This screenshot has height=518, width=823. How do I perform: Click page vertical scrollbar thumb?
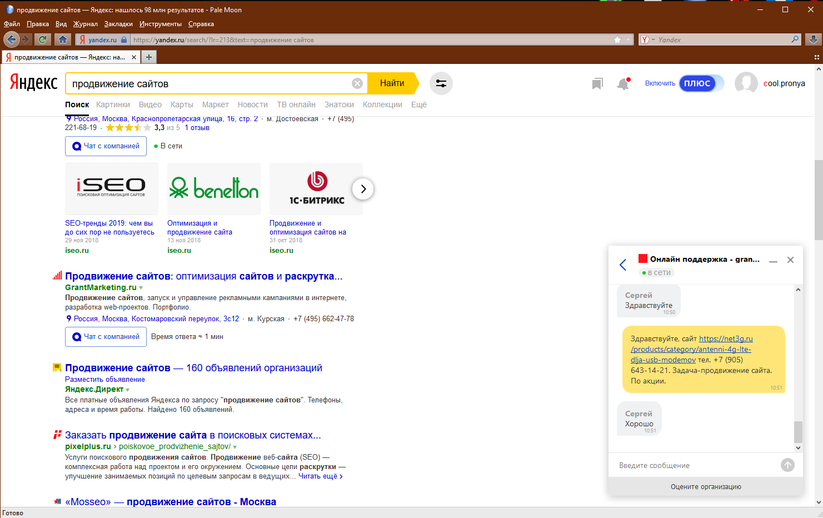coord(818,200)
